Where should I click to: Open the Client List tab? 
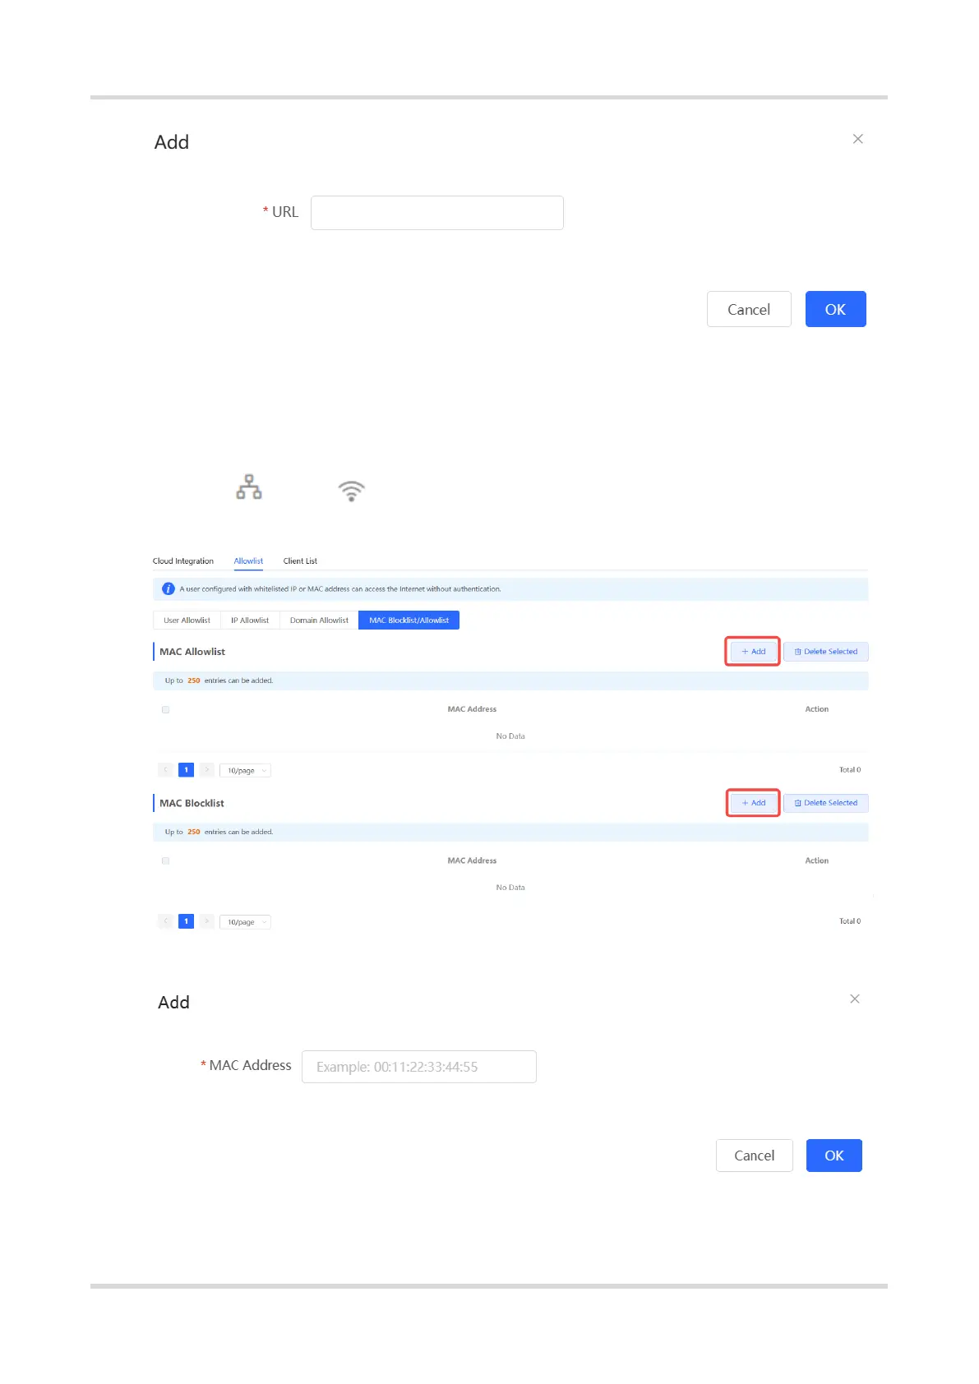pyautogui.click(x=300, y=561)
